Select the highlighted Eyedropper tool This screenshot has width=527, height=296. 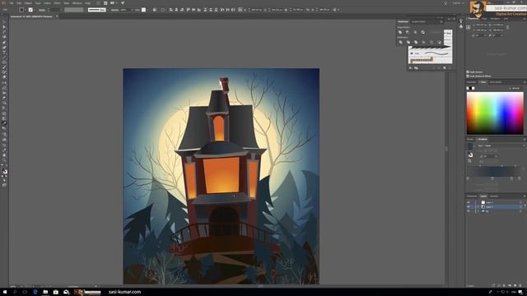coord(4,123)
